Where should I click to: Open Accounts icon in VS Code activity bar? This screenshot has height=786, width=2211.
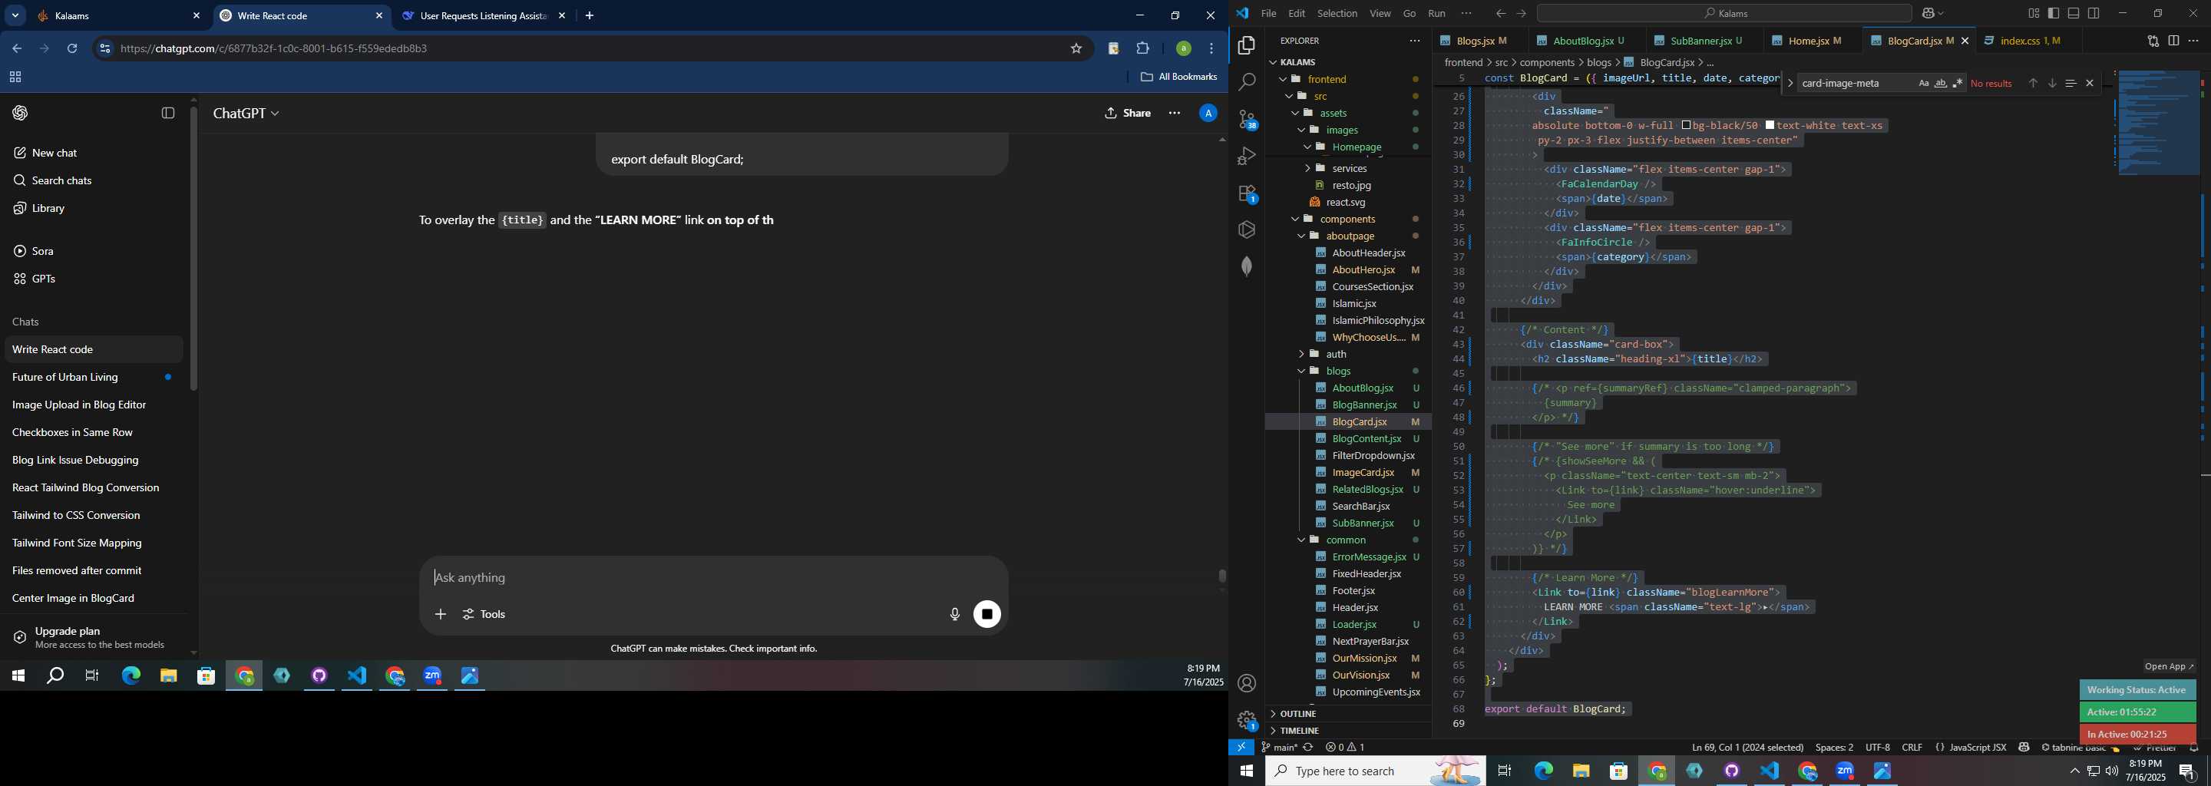1246,683
